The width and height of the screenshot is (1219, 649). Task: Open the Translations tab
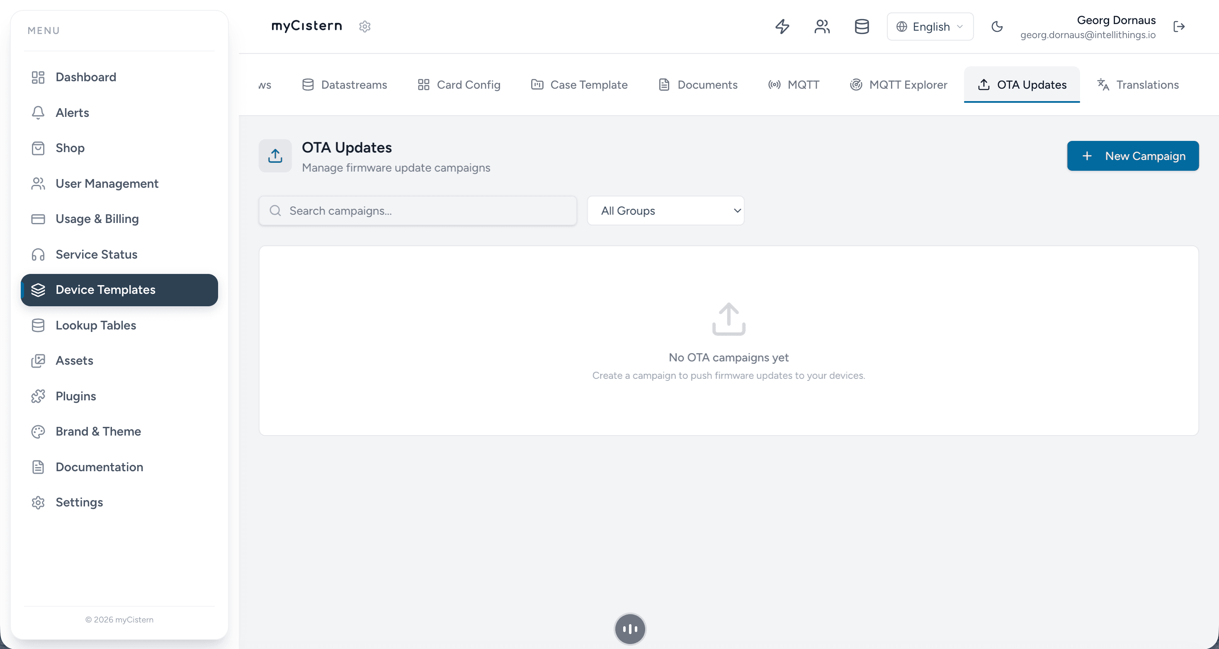point(1138,85)
